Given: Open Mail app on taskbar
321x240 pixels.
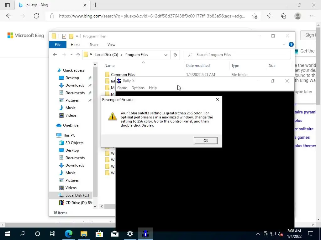Looking at the screenshot, I should click(x=115, y=234).
